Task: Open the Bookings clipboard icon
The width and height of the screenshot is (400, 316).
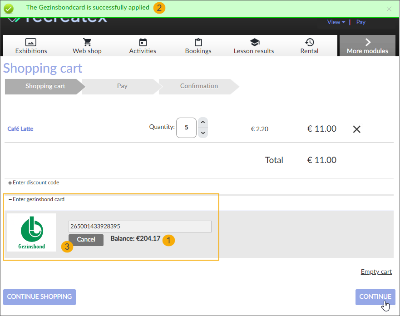Action: tap(198, 42)
